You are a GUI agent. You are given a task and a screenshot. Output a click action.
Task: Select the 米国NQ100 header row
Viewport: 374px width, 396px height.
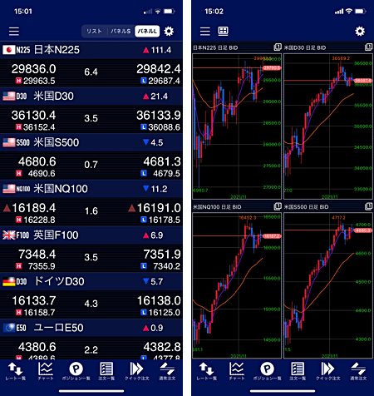pos(91,189)
